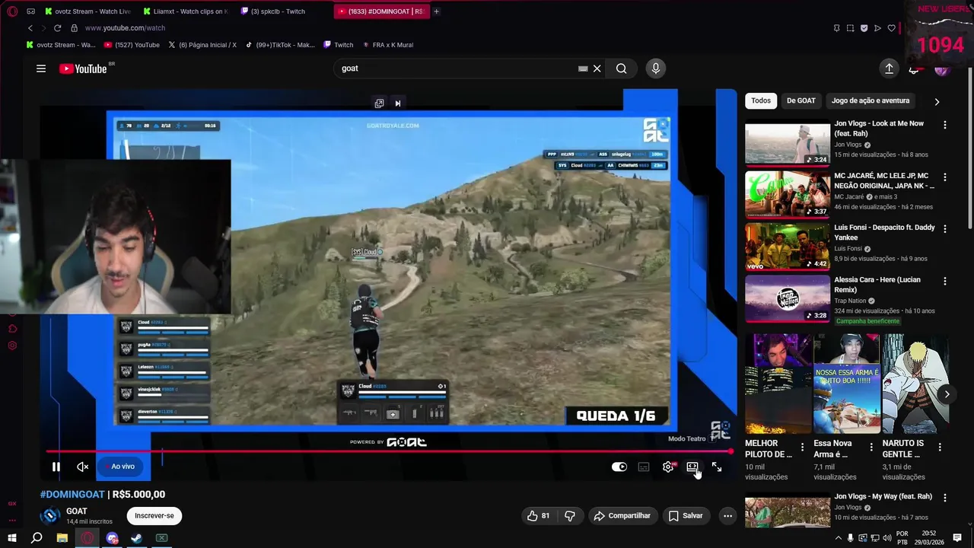Open the #DOMINGOAT hashtag link
The height and width of the screenshot is (548, 974).
pos(72,494)
